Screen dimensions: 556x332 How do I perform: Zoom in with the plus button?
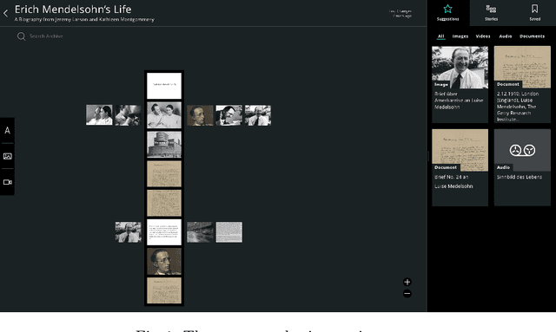point(407,282)
